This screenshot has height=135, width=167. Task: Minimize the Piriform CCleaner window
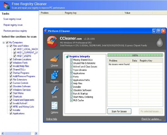[x=154, y=31]
